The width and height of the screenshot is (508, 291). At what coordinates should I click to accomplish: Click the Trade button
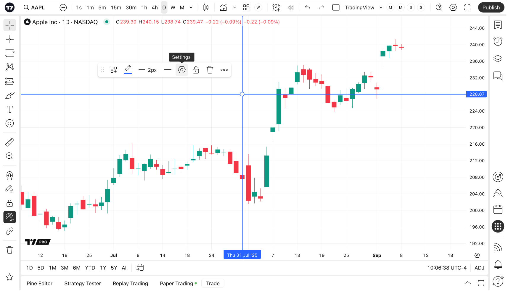[213, 284]
